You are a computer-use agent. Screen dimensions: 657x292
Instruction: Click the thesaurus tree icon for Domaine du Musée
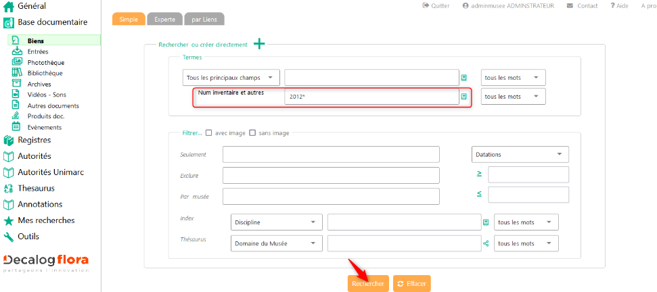pyautogui.click(x=486, y=243)
